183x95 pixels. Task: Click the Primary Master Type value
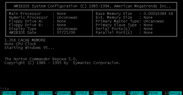coord(154,21)
